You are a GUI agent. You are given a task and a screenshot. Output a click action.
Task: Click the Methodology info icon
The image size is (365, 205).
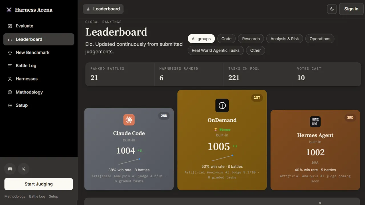[10, 92]
